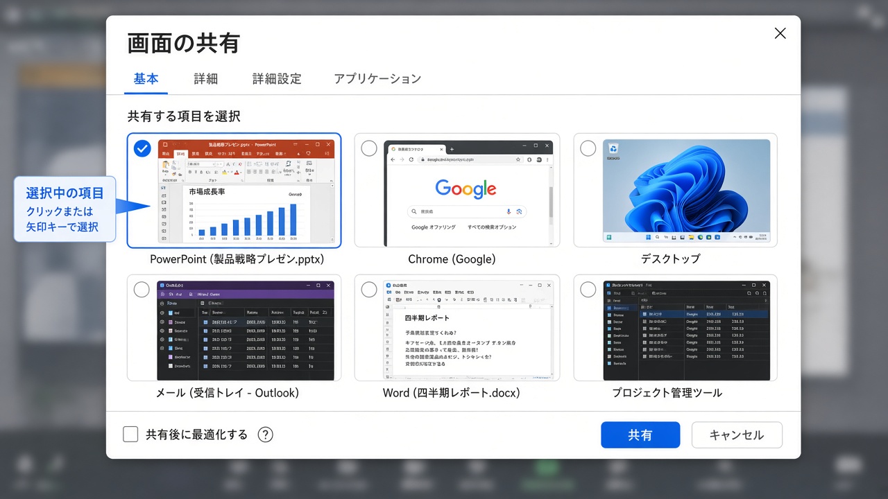The width and height of the screenshot is (888, 499).
Task: Click the checked circle on the PowerPoint item
Action: (142, 148)
